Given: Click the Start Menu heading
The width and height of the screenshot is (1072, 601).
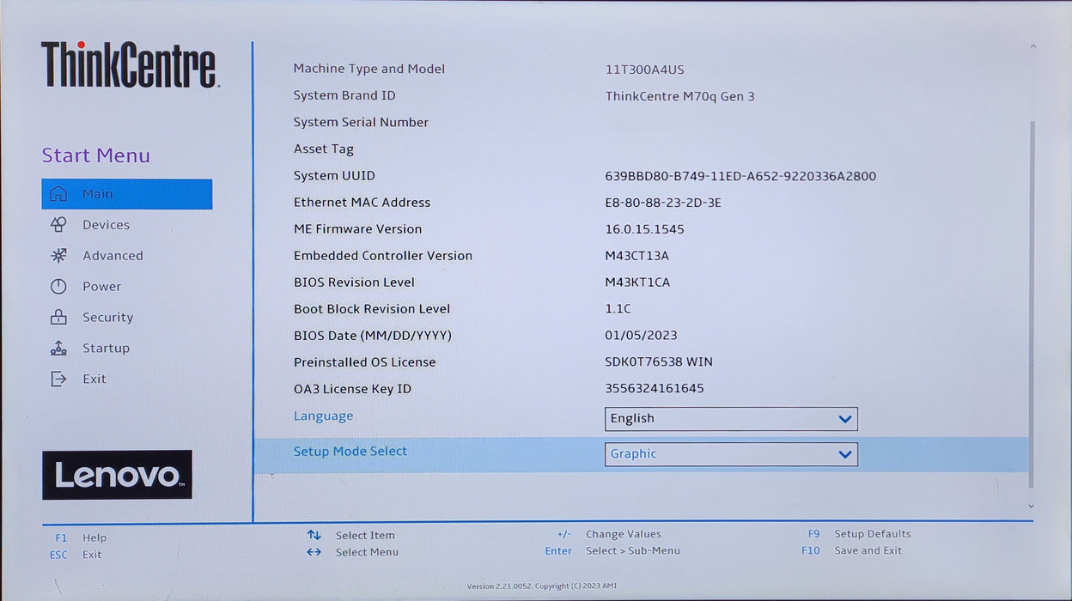Looking at the screenshot, I should (x=96, y=155).
